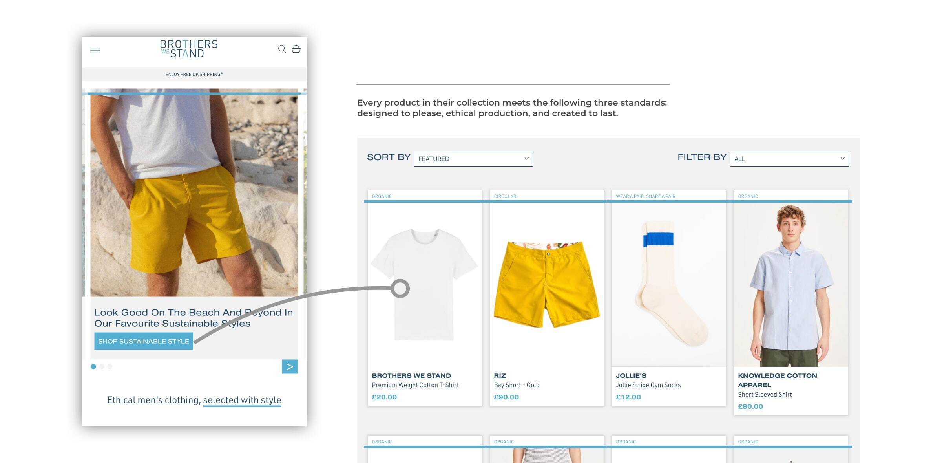Click the yellow shorts hero image
The height and width of the screenshot is (463, 942).
(194, 192)
